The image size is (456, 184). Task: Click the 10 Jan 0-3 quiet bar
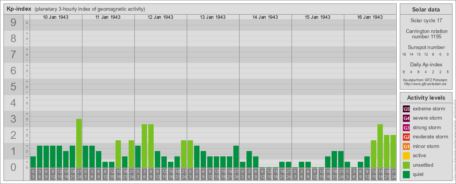pyautogui.click(x=33, y=162)
